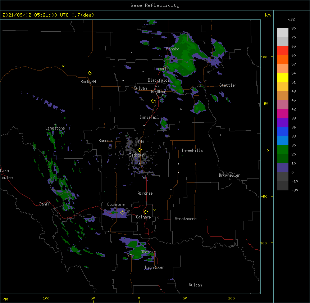Click the Sundre label
Screen dimensions: 310x303
click(105, 141)
